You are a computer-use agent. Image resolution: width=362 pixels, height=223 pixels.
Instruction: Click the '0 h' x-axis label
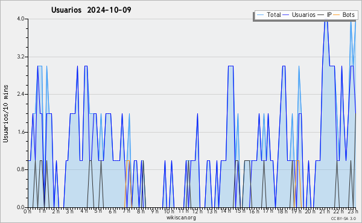(x=28, y=212)
